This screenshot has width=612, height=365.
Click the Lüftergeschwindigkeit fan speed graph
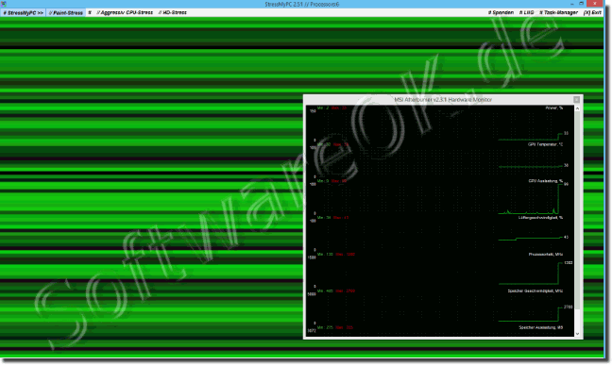pos(440,234)
